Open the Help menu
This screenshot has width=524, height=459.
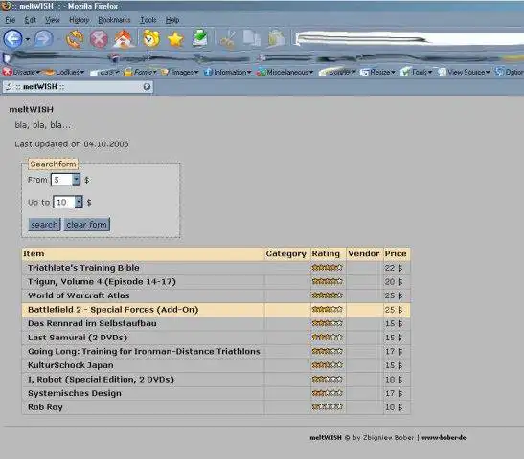pyautogui.click(x=172, y=20)
